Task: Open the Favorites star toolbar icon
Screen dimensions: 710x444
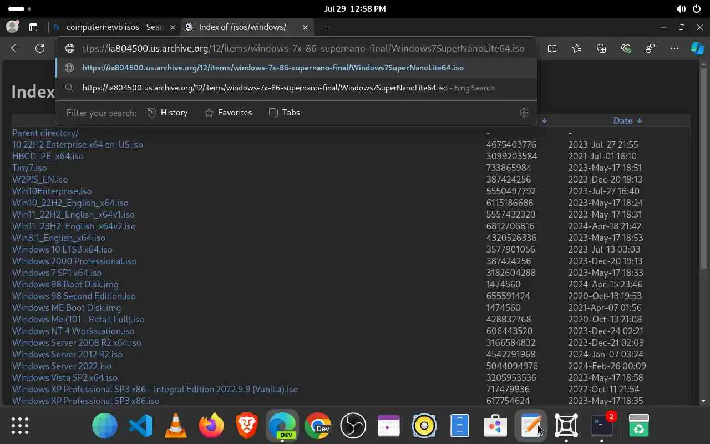Action: tap(577, 48)
